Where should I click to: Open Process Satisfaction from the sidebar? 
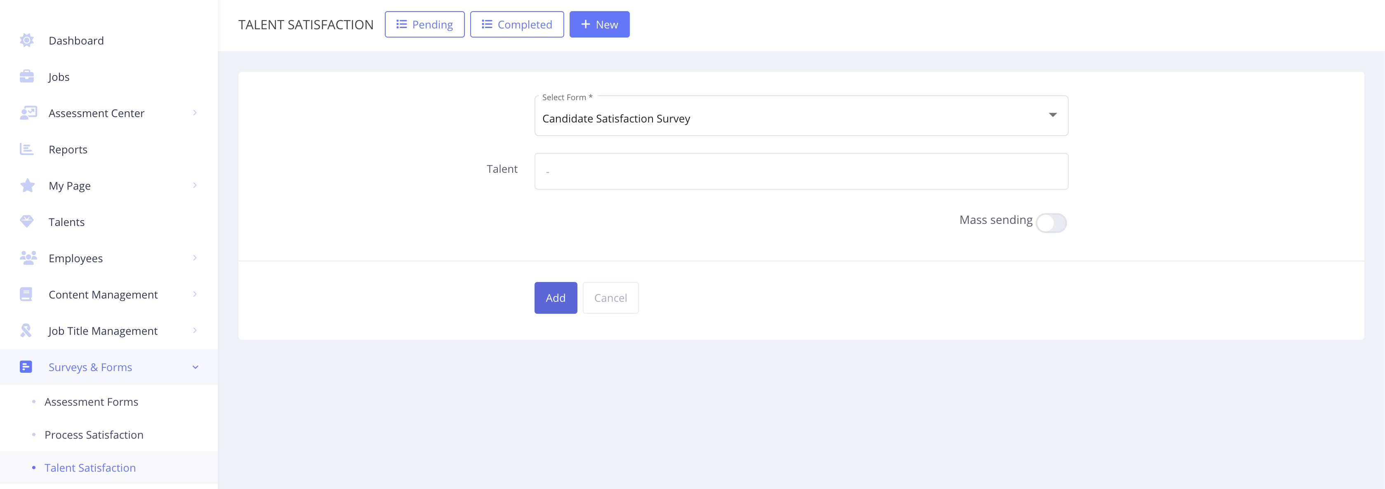click(x=94, y=435)
